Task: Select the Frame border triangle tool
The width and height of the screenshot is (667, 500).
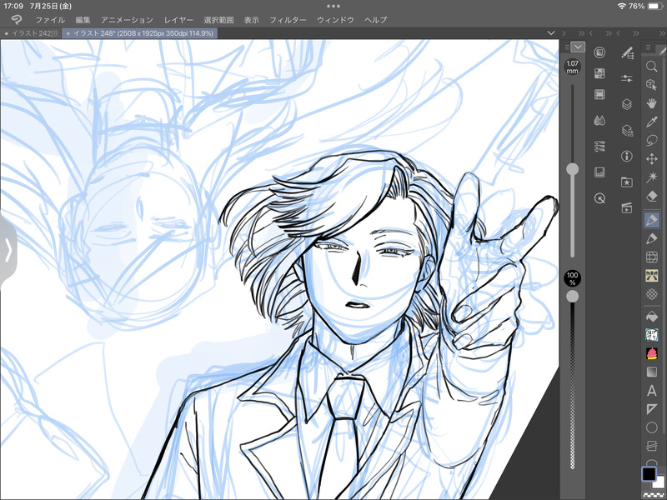Action: pyautogui.click(x=651, y=409)
